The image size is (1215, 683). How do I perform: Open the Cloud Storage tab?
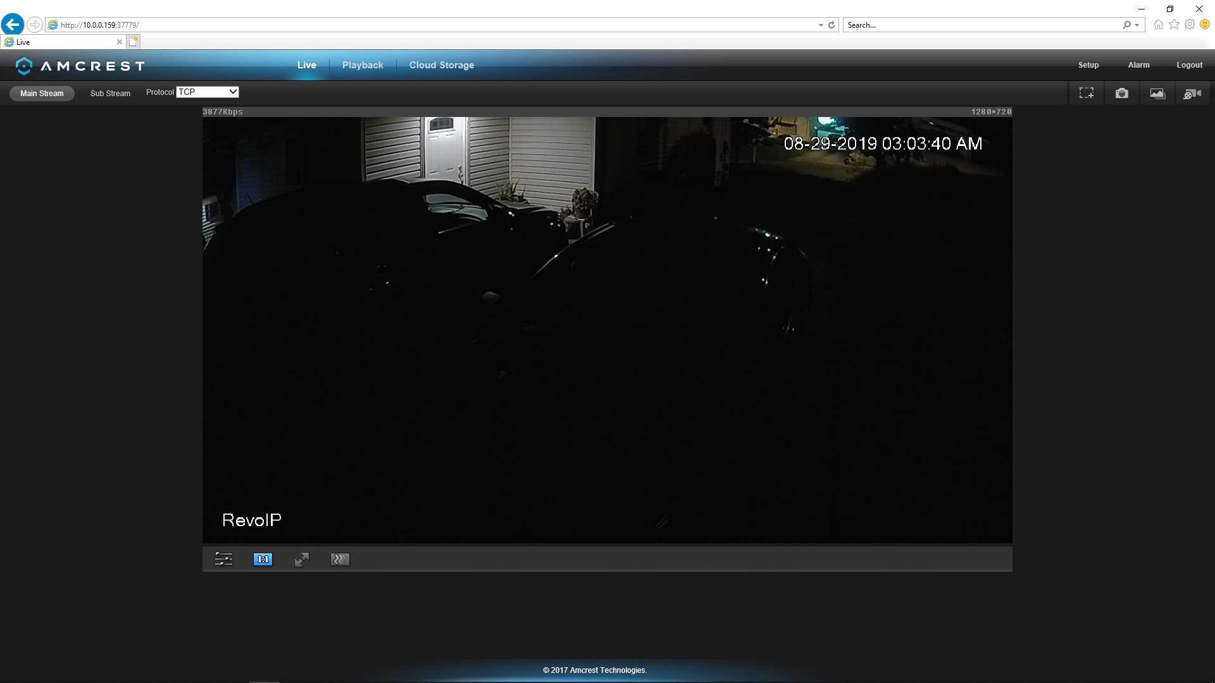(442, 65)
